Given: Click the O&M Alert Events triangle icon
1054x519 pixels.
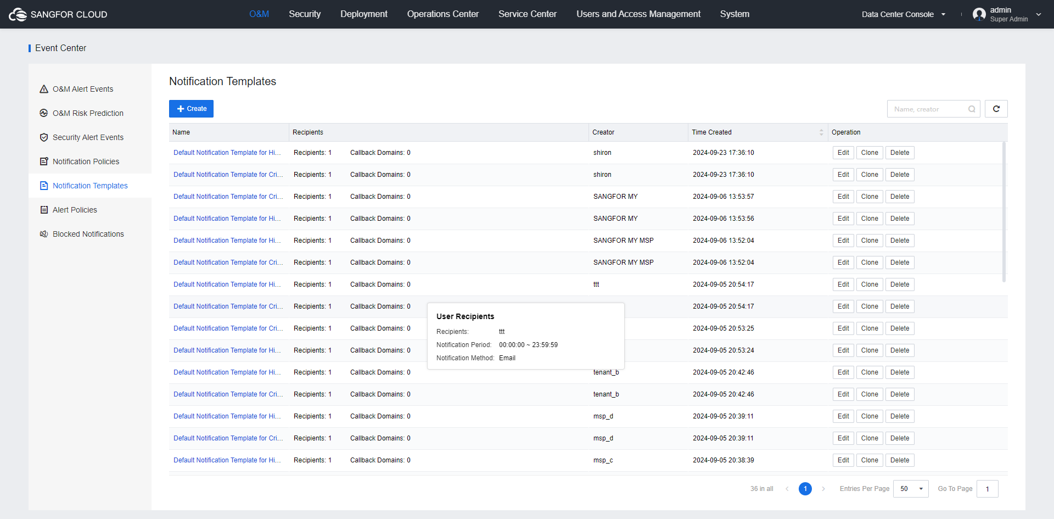Looking at the screenshot, I should click(44, 89).
